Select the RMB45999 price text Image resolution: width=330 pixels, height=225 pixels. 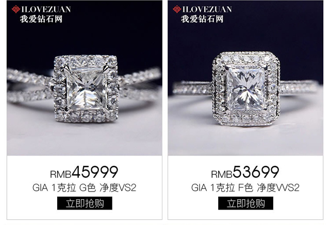[84, 172]
